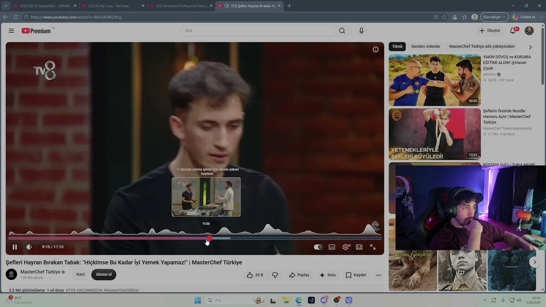Show video info card icon
The height and width of the screenshot is (307, 546).
click(x=375, y=49)
